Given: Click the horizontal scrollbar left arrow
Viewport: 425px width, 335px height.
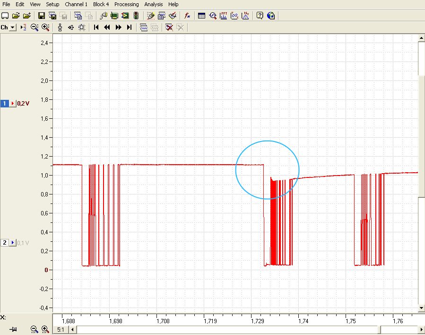Looking at the screenshot, I should [x=72, y=330].
